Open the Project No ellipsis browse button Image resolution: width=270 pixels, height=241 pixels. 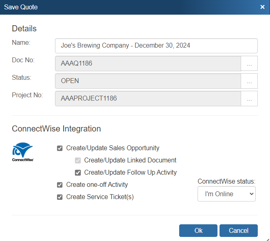pyautogui.click(x=249, y=99)
